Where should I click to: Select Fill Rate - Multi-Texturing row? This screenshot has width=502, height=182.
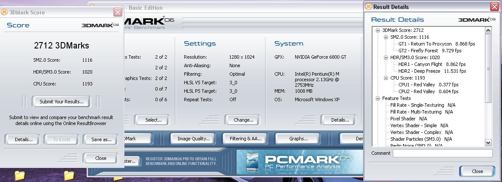422,112
